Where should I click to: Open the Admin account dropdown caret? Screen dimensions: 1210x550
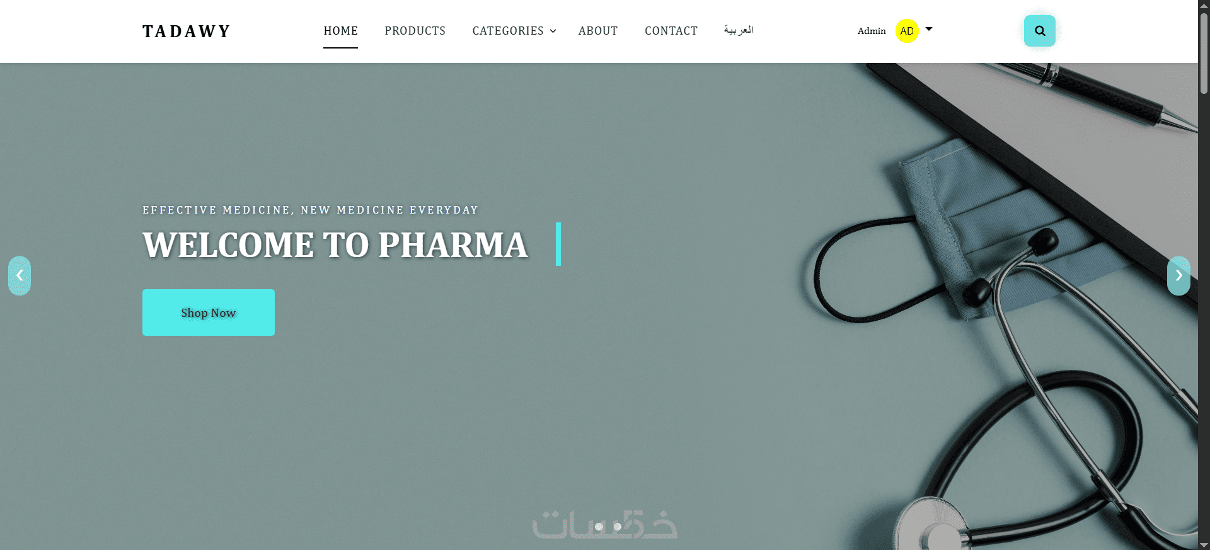[929, 29]
